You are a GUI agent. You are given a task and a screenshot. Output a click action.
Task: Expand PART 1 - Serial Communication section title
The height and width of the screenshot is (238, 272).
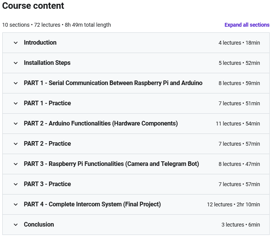click(113, 83)
